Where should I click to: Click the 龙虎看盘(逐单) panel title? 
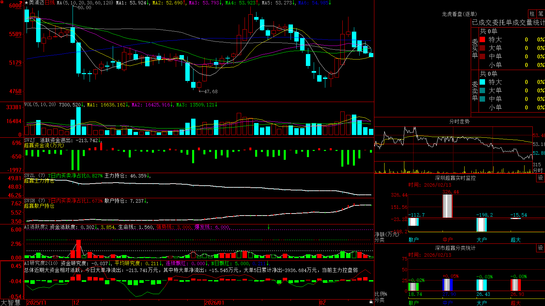[459, 14]
